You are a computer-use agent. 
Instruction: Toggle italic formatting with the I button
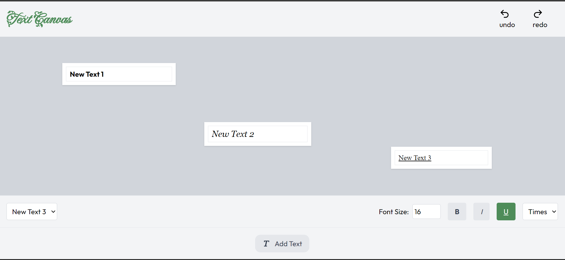click(481, 212)
